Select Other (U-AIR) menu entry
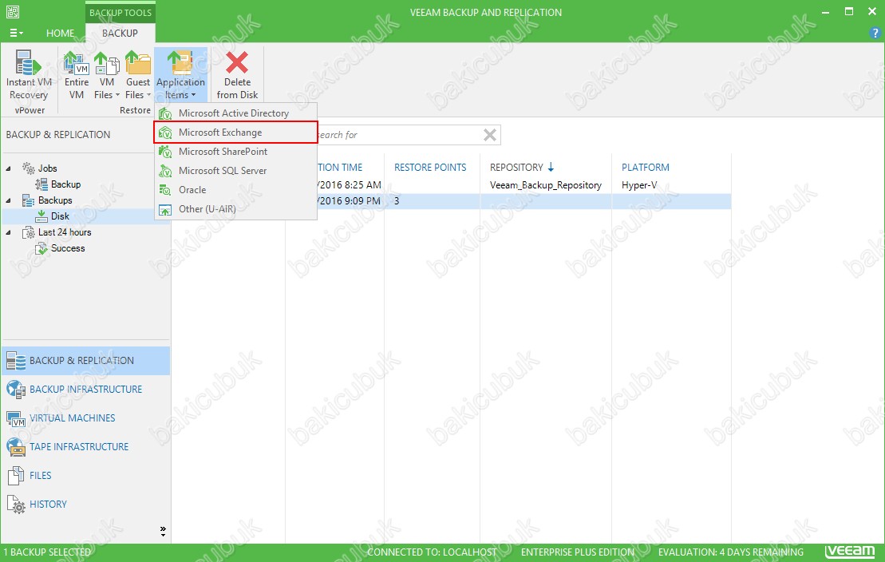885x562 pixels. (235, 209)
